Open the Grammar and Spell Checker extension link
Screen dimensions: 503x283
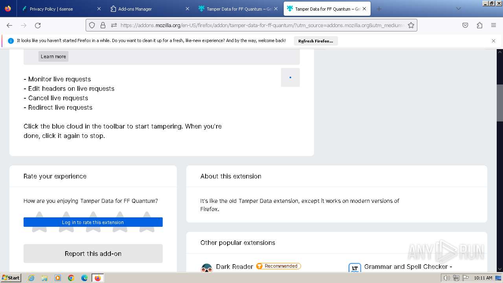click(408, 266)
